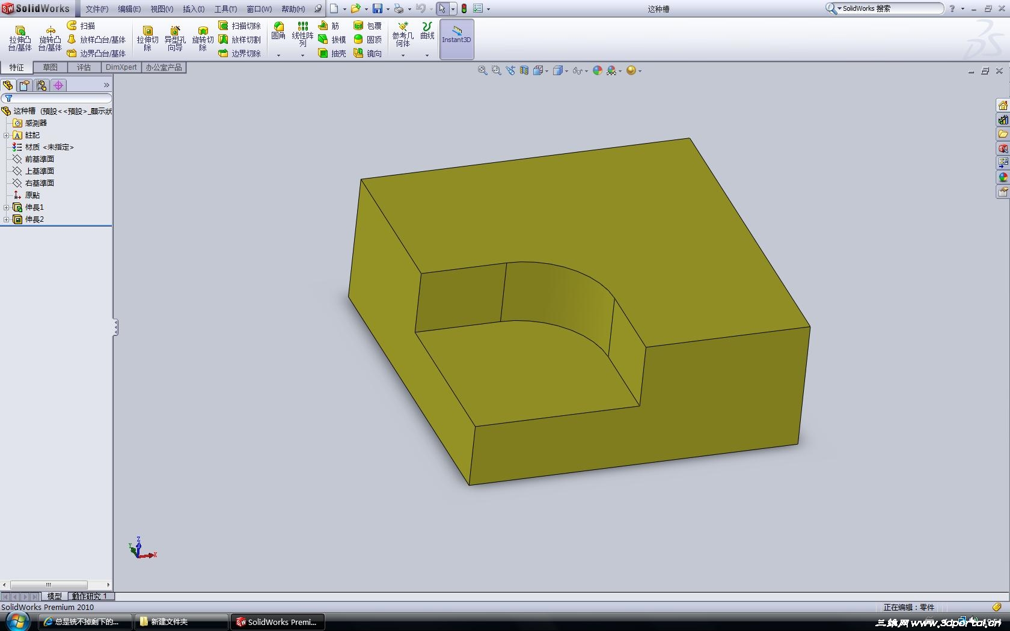Expand the 伸長2 feature node
The image size is (1010, 631).
(x=6, y=219)
